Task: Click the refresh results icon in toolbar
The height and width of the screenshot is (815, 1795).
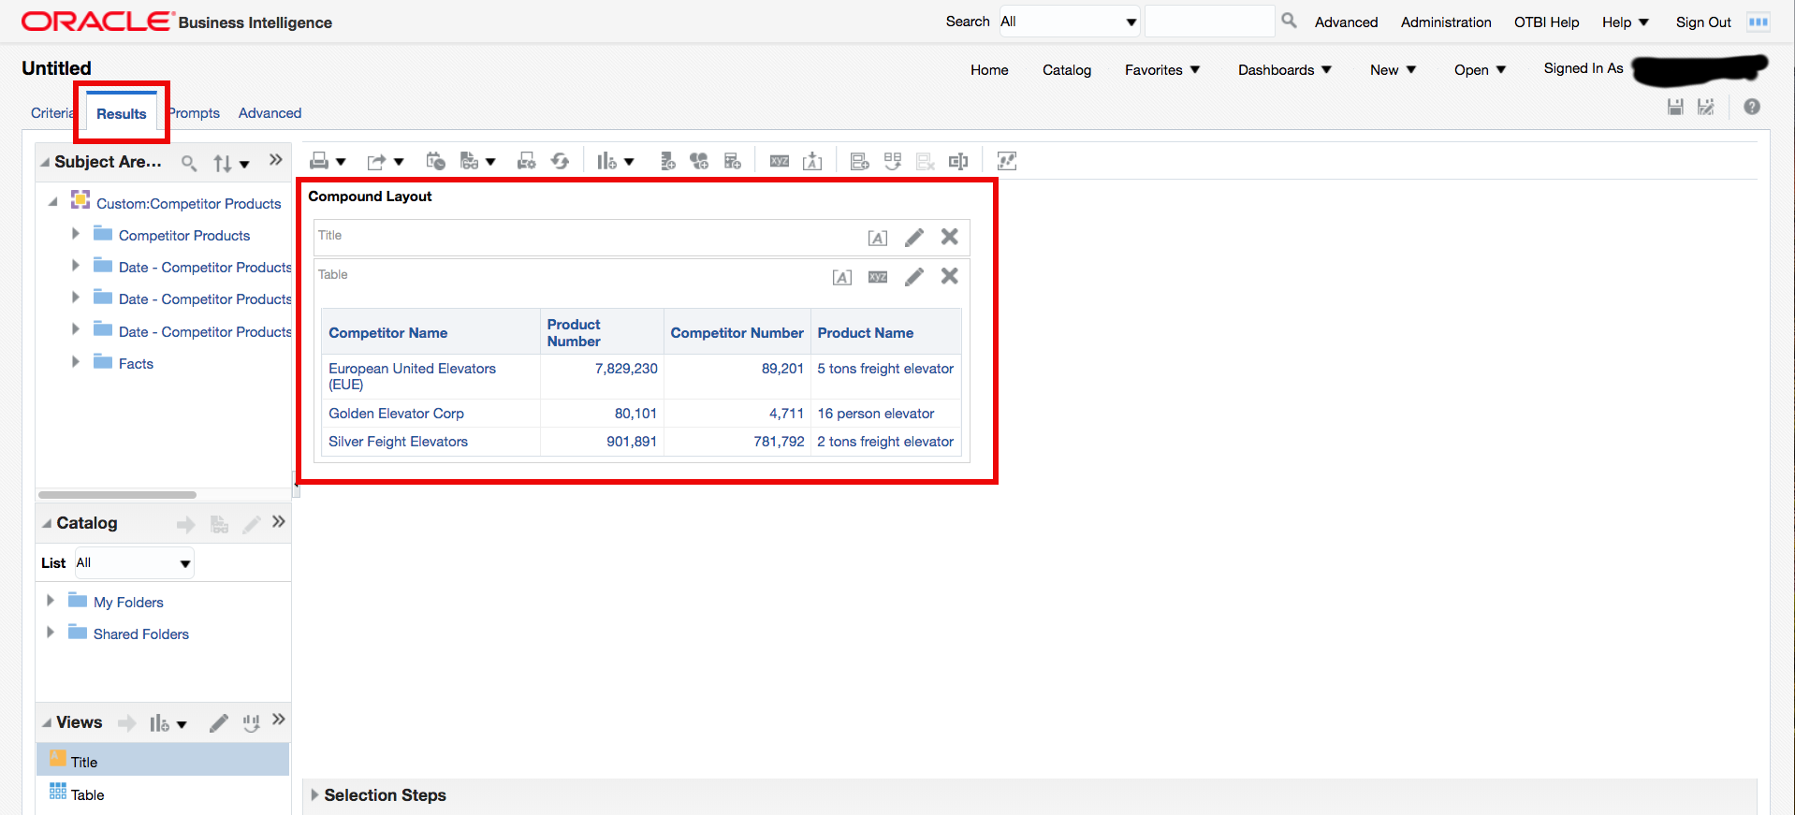Action: [x=560, y=161]
